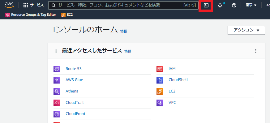
Task: Click the Route 53 service icon
Action: point(57,69)
